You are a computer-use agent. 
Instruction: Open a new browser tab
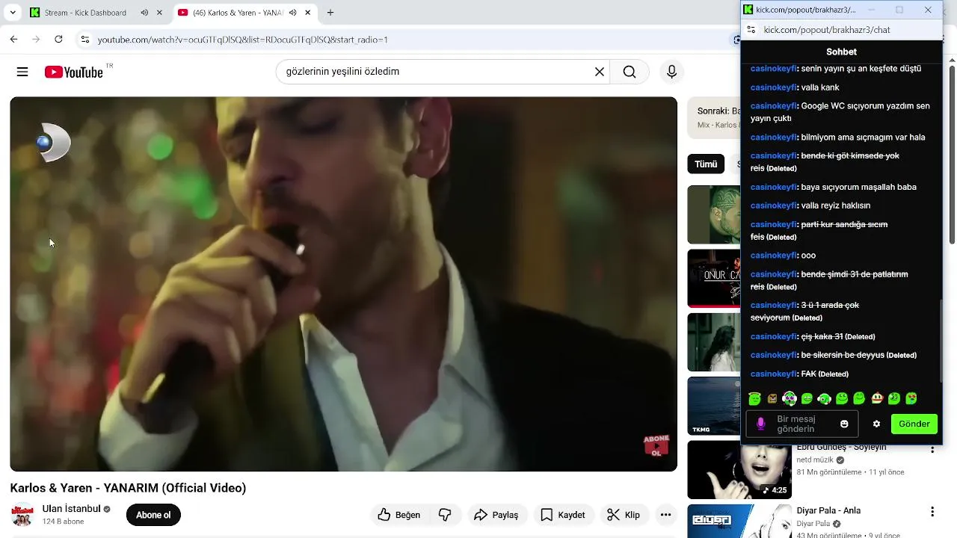click(330, 13)
